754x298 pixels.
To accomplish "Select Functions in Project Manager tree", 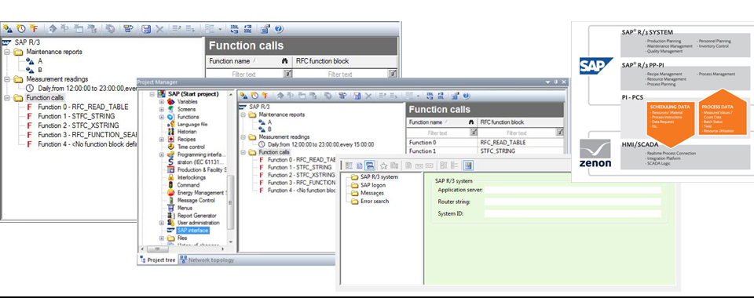I will point(188,117).
